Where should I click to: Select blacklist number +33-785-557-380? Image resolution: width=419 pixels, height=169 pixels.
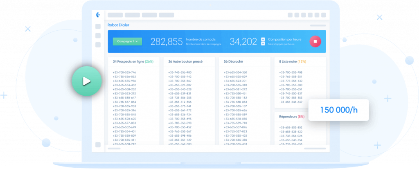(291, 85)
